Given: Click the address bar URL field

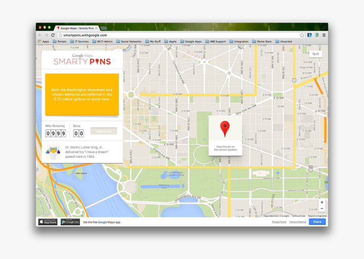Looking at the screenshot, I should (x=178, y=35).
